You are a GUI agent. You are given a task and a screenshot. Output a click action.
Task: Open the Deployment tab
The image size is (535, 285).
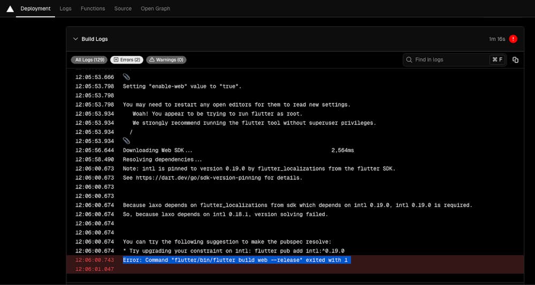(x=35, y=9)
